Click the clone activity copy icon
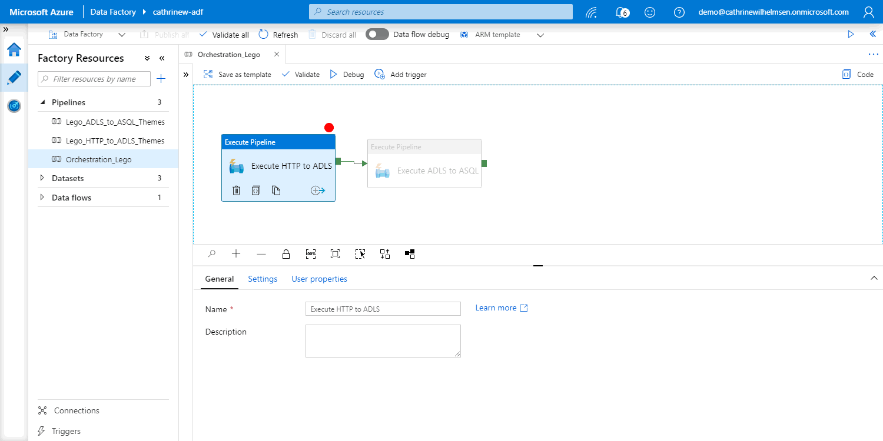 [x=276, y=190]
